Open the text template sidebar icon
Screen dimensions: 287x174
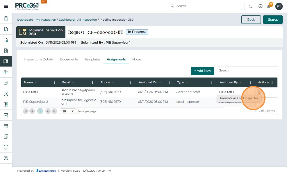(6, 83)
